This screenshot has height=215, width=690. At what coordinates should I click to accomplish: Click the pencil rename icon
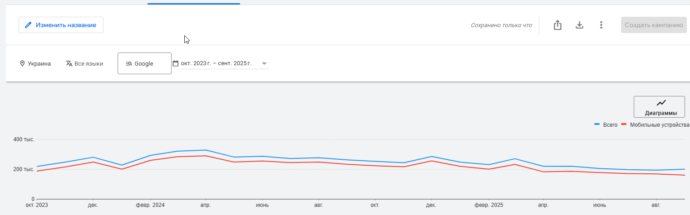[x=28, y=25]
